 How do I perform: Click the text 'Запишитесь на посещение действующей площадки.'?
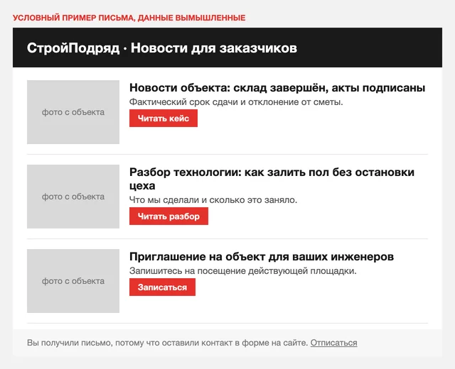click(243, 271)
